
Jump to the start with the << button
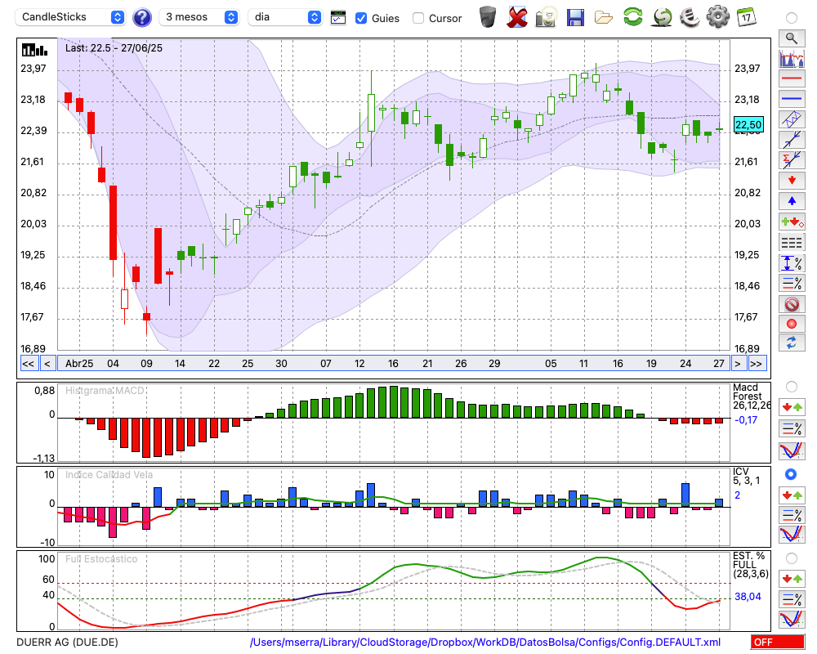(x=29, y=364)
